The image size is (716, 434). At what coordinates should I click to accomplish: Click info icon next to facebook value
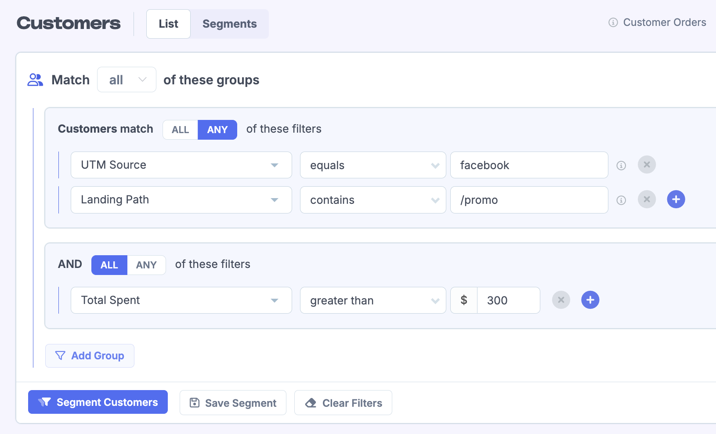pyautogui.click(x=621, y=166)
